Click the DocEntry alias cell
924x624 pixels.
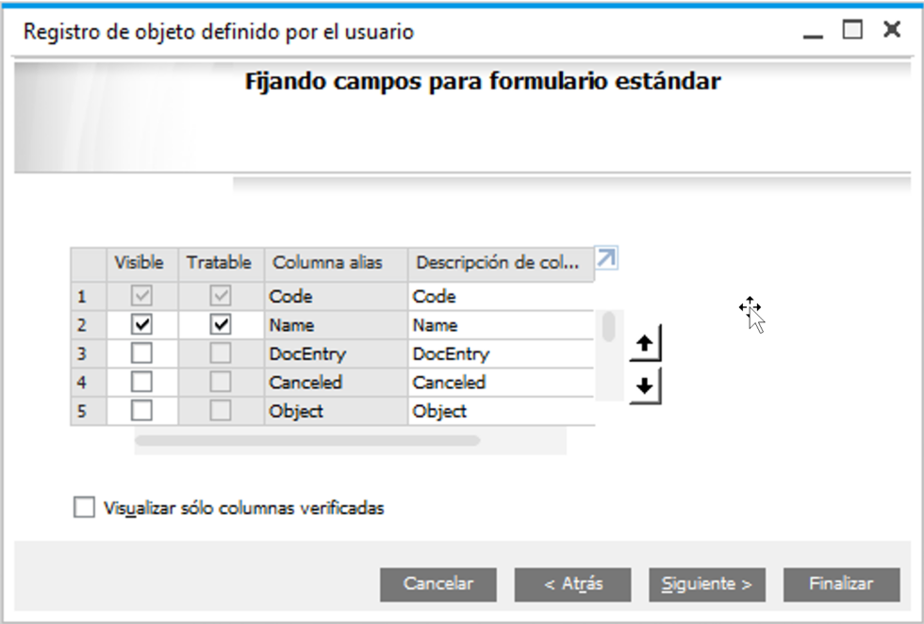tap(336, 353)
